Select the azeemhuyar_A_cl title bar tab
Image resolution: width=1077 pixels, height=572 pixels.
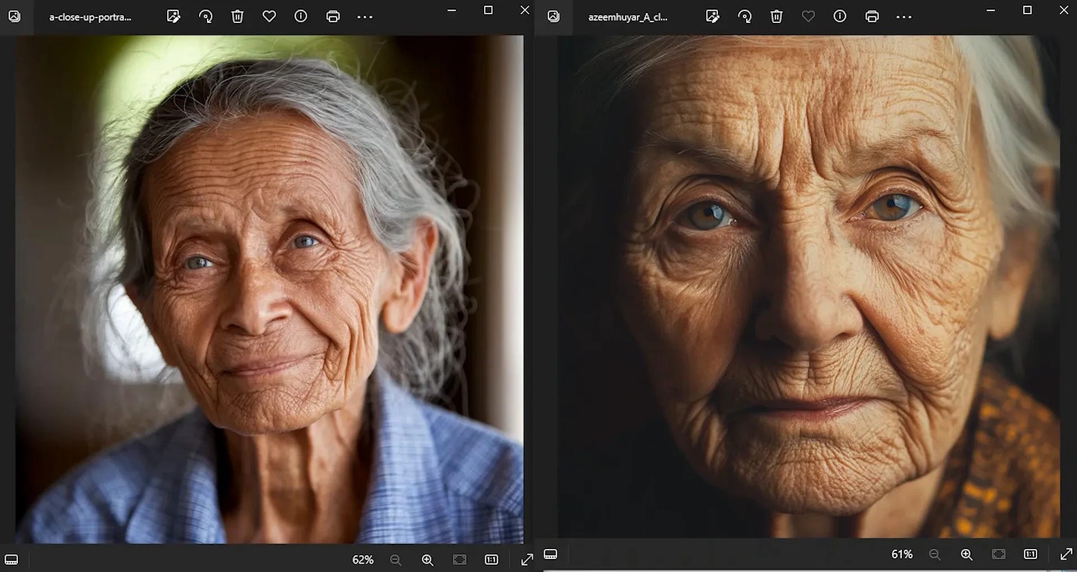628,17
